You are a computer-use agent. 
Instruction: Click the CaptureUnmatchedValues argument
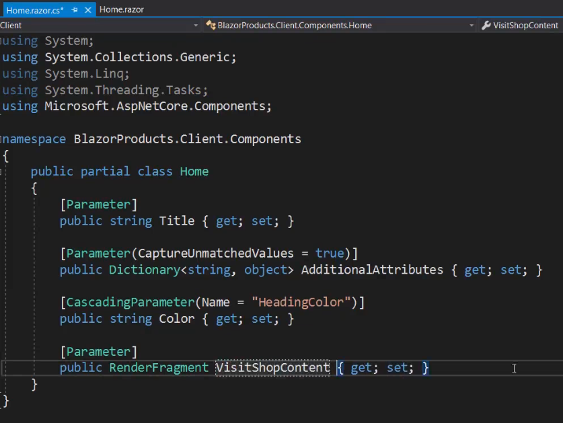click(215, 254)
